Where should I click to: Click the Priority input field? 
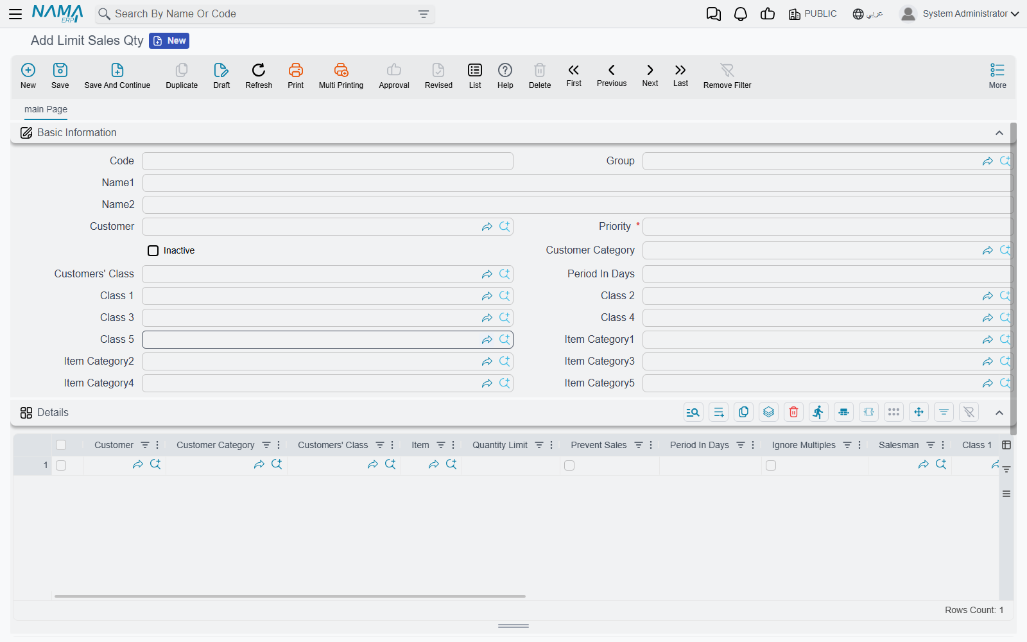tap(828, 227)
